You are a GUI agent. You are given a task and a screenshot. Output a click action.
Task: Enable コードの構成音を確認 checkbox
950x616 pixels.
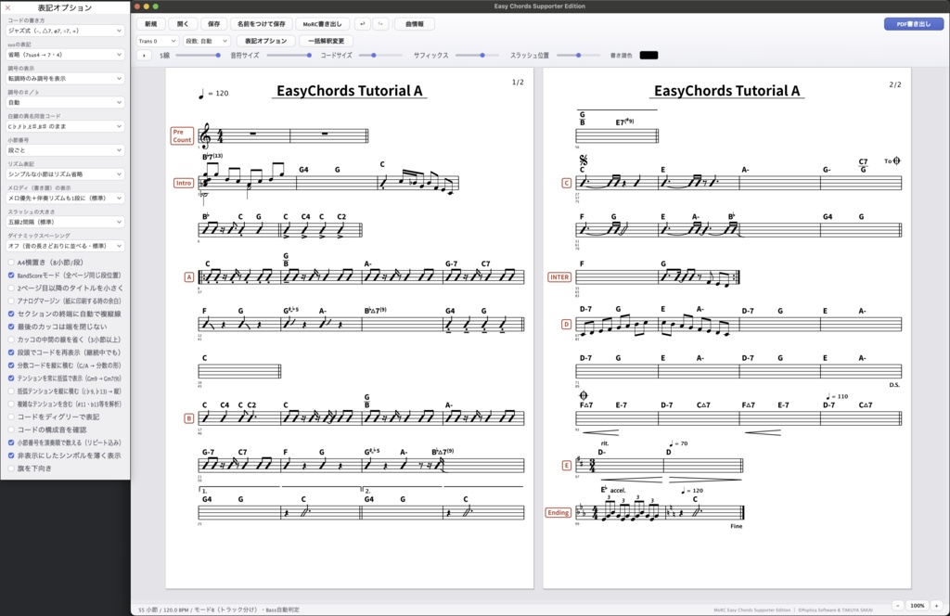pyautogui.click(x=11, y=430)
